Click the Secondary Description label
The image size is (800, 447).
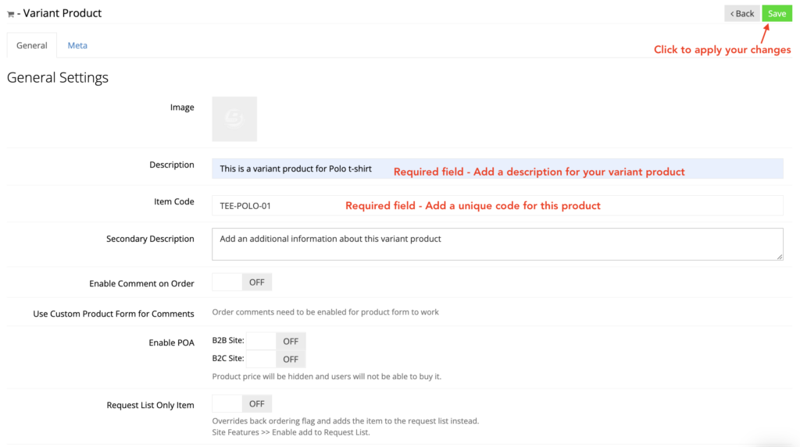[150, 239]
